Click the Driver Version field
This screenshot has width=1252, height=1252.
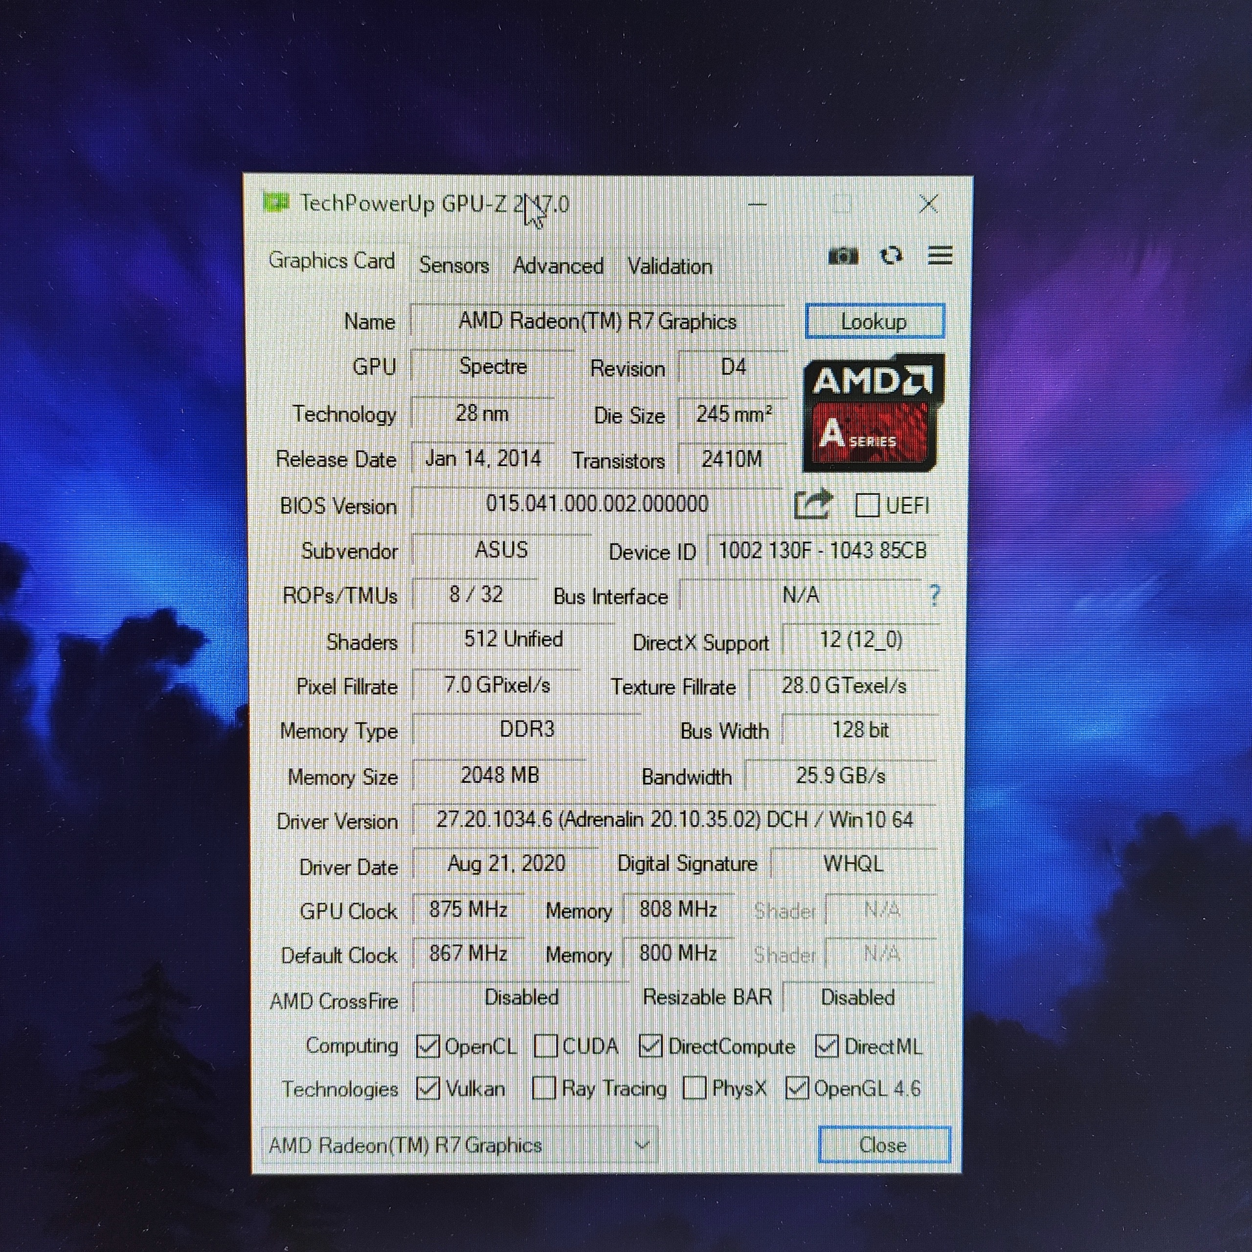click(x=674, y=820)
